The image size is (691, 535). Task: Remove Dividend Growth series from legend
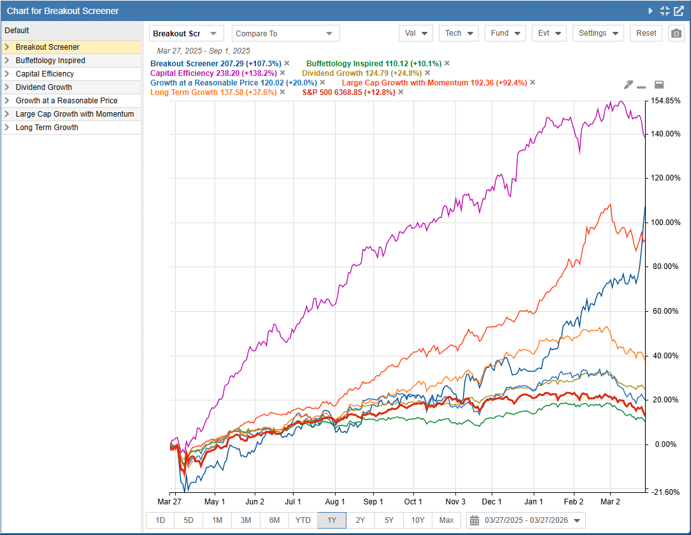click(x=427, y=73)
